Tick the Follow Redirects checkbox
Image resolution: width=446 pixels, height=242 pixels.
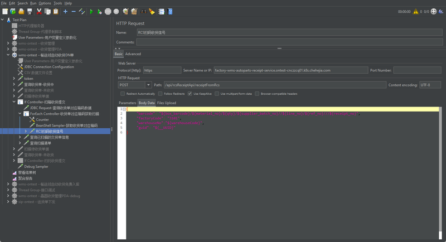tap(160, 94)
